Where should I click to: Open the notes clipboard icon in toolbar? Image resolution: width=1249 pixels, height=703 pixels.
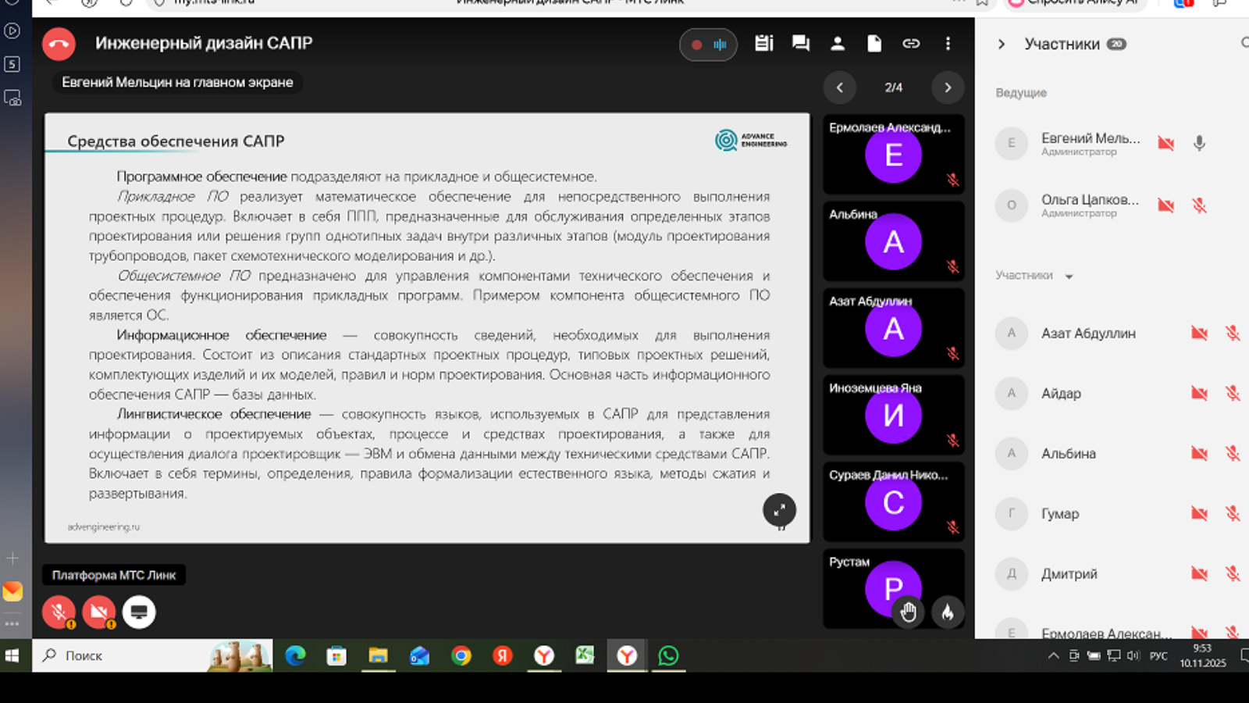tap(763, 44)
